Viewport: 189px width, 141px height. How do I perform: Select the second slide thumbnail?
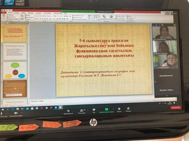point(15,51)
